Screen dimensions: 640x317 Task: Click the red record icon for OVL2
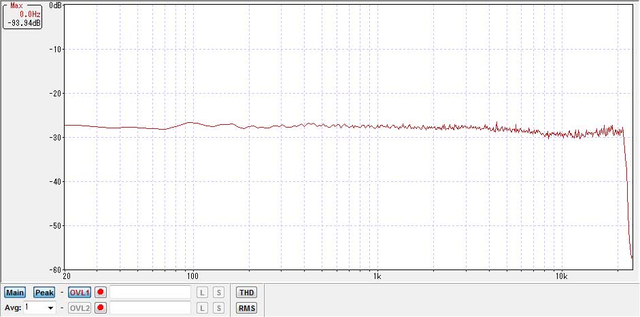(x=101, y=308)
